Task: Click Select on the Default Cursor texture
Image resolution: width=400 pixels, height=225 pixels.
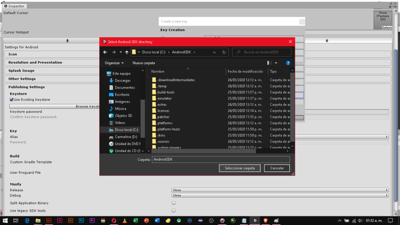Action: 387,27
